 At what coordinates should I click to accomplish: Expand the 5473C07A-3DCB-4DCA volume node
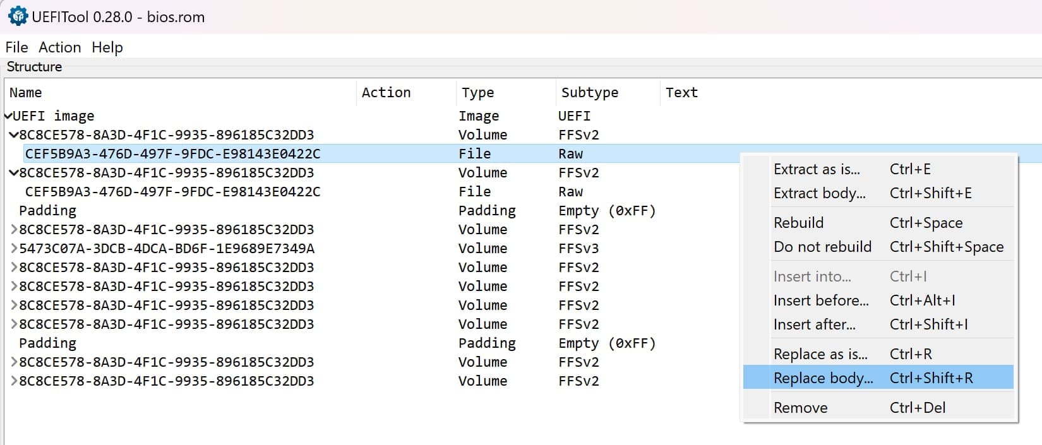(14, 249)
